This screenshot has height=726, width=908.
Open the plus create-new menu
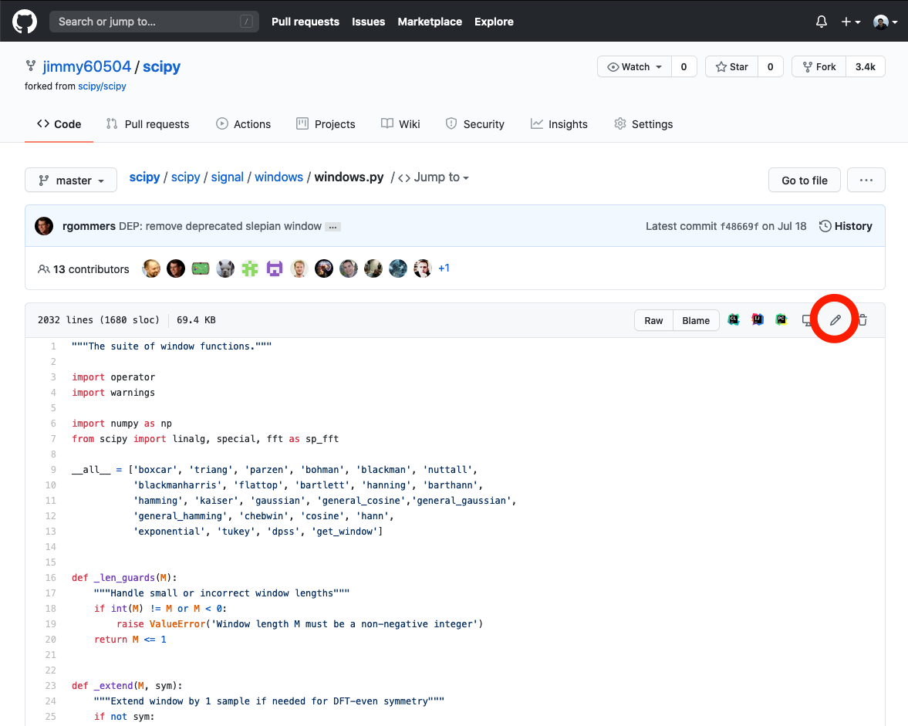(x=850, y=22)
